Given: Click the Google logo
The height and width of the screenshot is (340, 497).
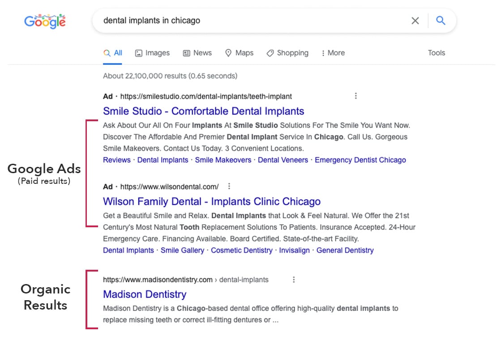Looking at the screenshot, I should 45,21.
